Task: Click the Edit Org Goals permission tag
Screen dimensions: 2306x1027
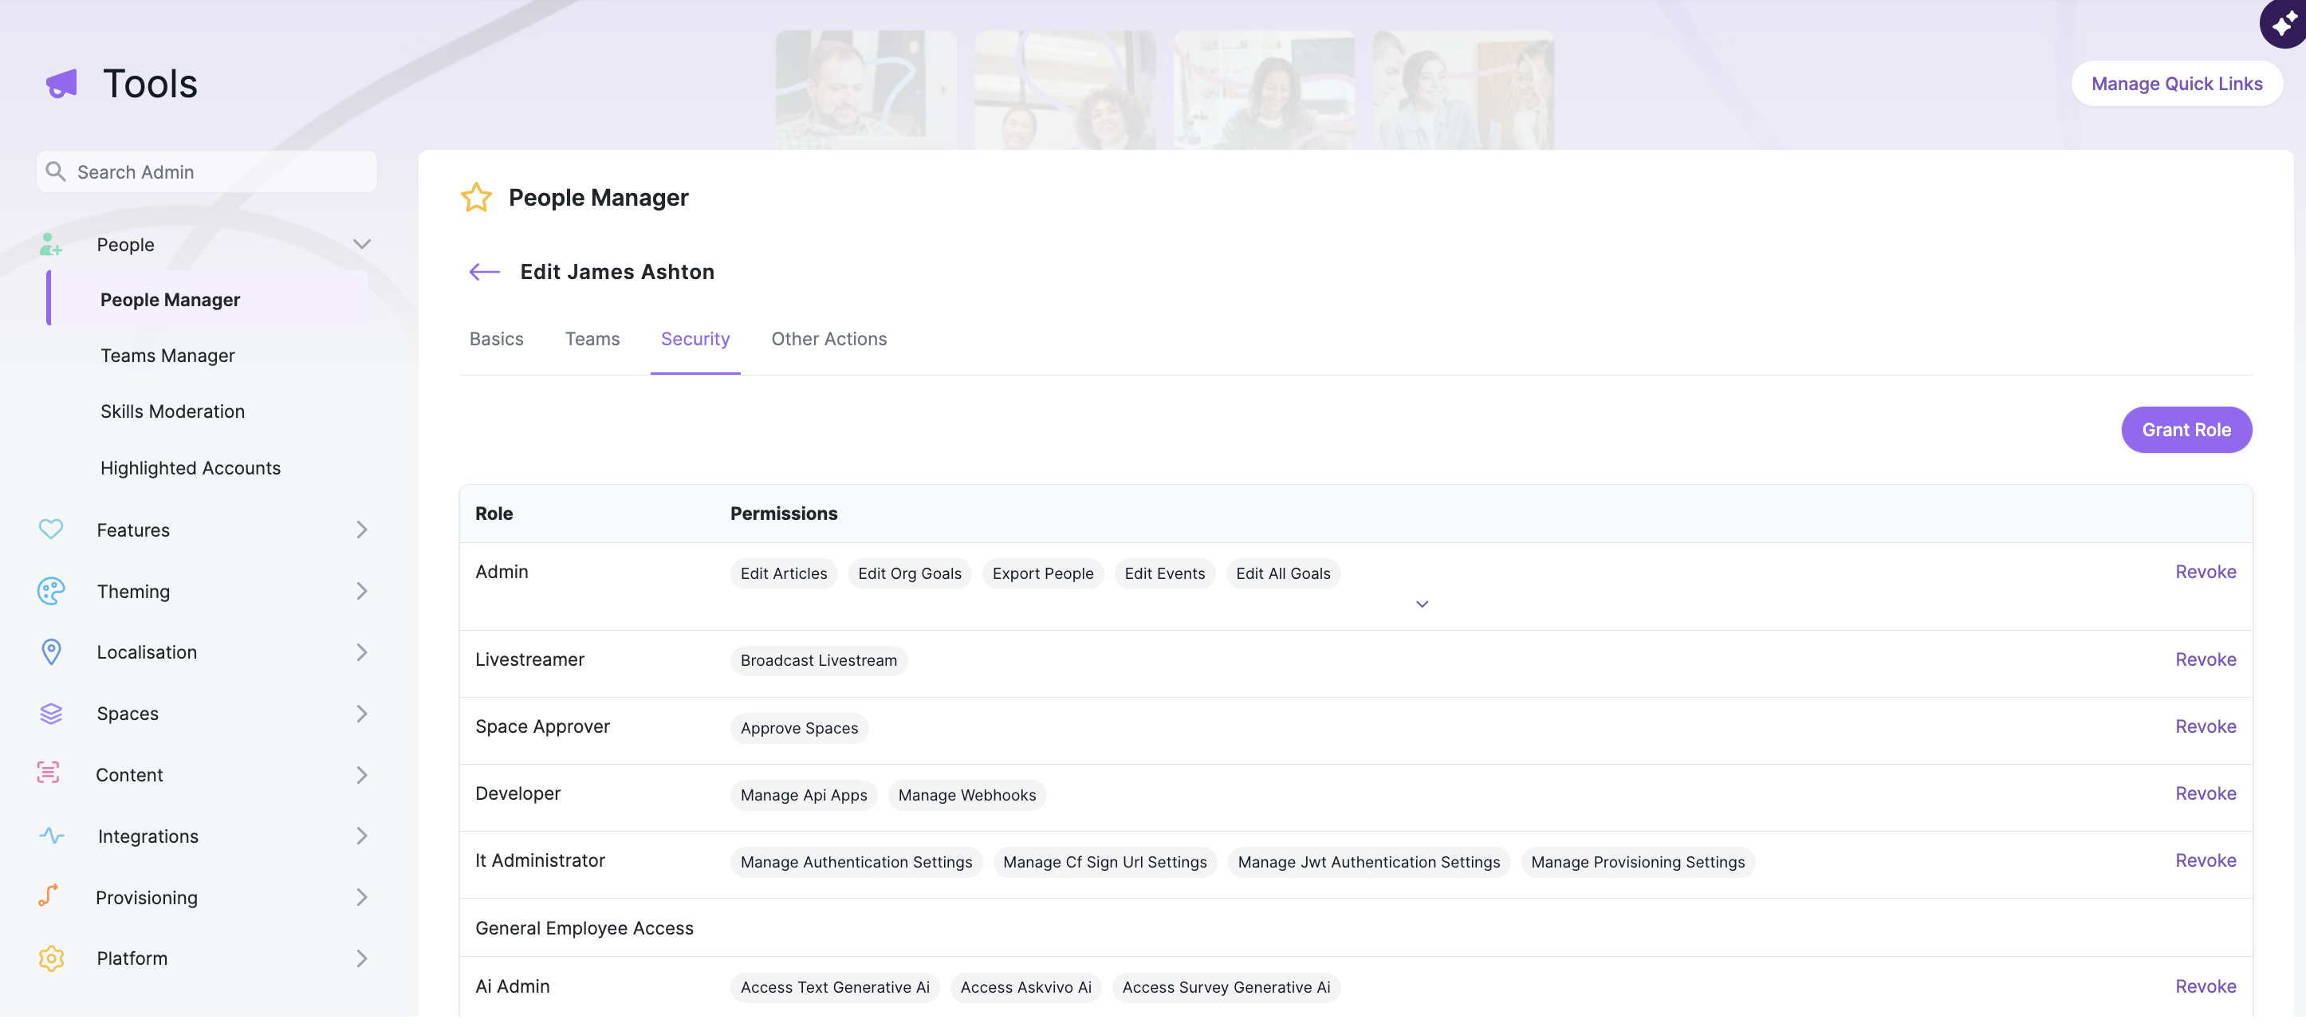Action: tap(910, 574)
